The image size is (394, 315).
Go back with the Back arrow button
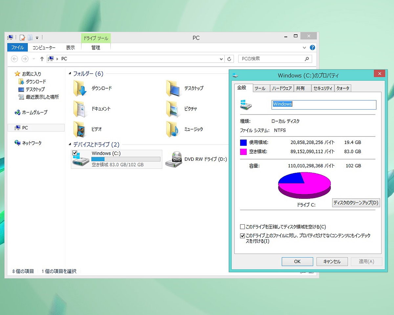[x=14, y=59]
